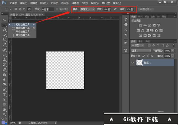The height and width of the screenshot is (125, 178).
Task: Open the collapsed History panel icon
Action: pyautogui.click(x=126, y=19)
